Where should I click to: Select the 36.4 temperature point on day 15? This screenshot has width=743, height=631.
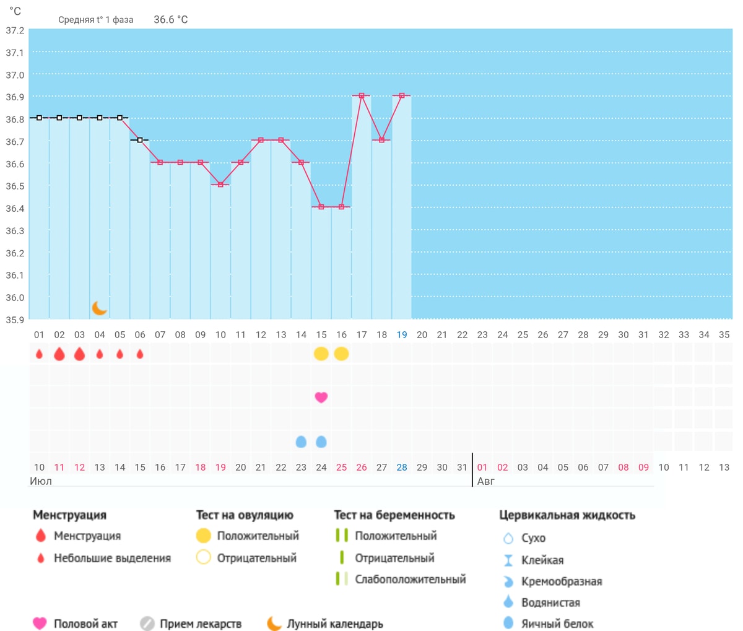(x=321, y=207)
